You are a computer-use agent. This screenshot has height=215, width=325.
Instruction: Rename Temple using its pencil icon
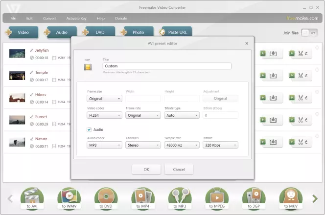pyautogui.click(x=31, y=72)
